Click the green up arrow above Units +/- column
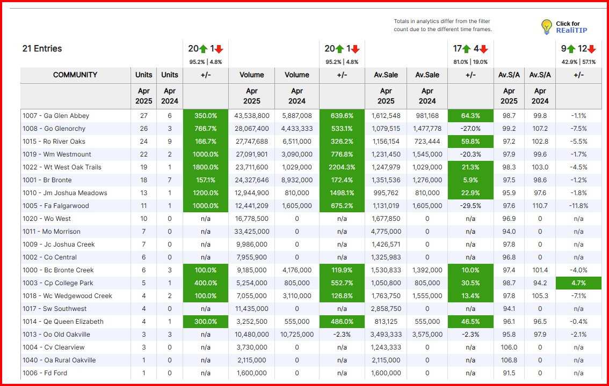The image size is (609, 386). click(x=202, y=48)
